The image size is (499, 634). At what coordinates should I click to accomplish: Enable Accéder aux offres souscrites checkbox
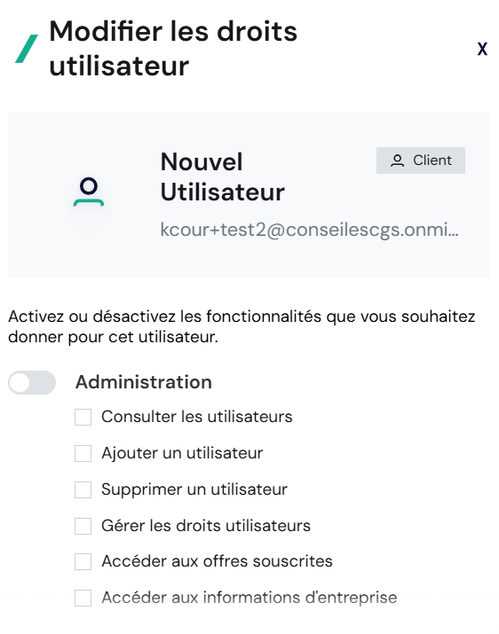pyautogui.click(x=83, y=561)
